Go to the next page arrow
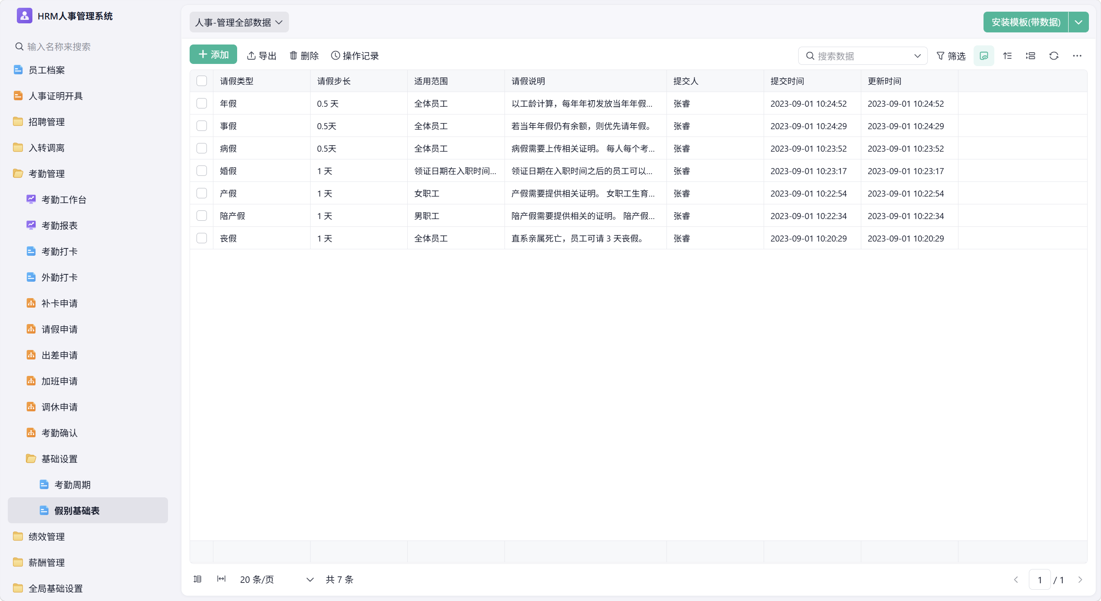The height and width of the screenshot is (601, 1101). (1080, 580)
